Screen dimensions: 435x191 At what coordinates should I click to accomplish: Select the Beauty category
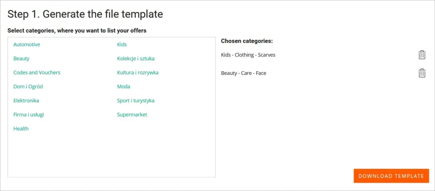pyautogui.click(x=21, y=59)
